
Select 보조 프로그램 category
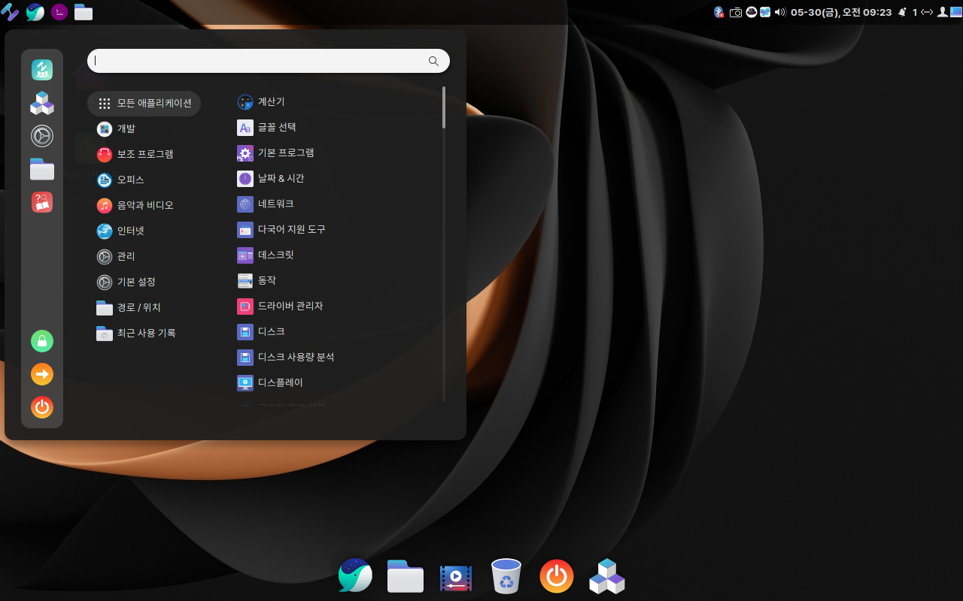pyautogui.click(x=135, y=154)
